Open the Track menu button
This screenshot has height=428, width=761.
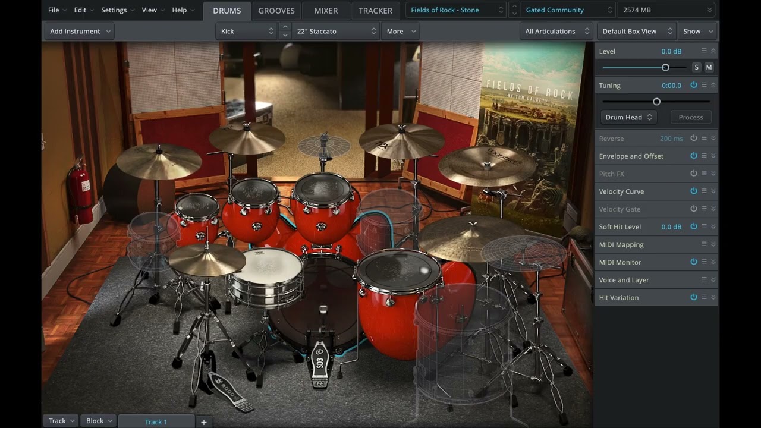pos(61,421)
